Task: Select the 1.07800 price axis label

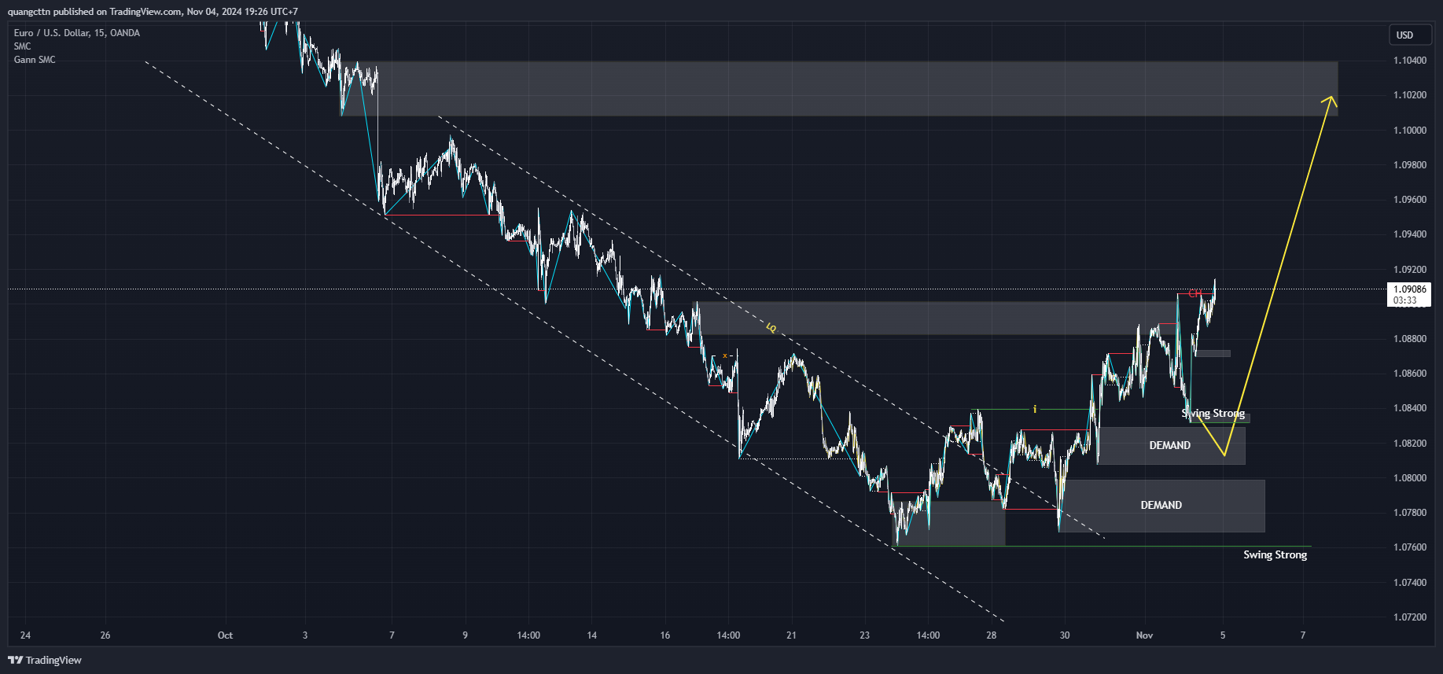Action: [x=1409, y=513]
